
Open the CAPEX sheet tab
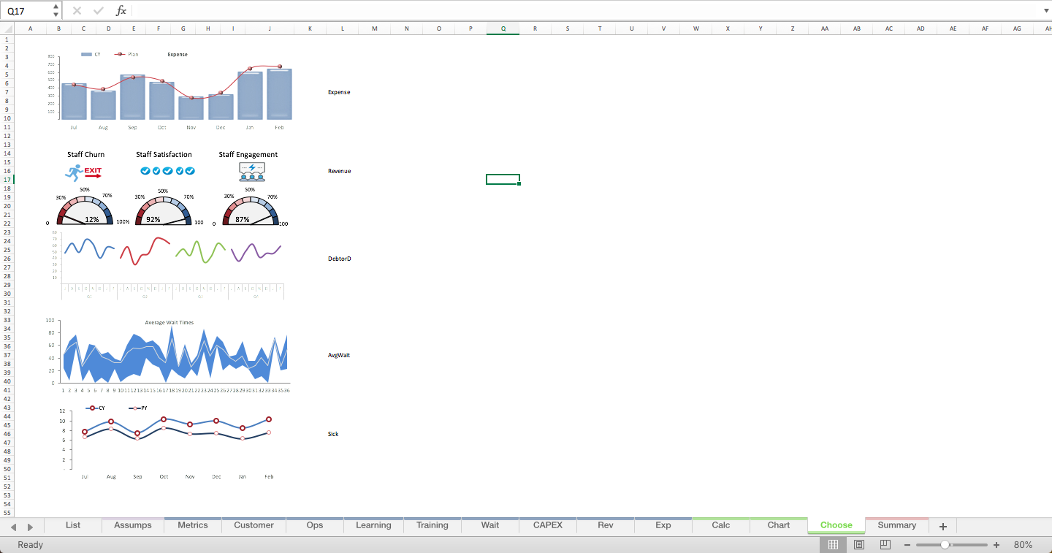point(548,525)
